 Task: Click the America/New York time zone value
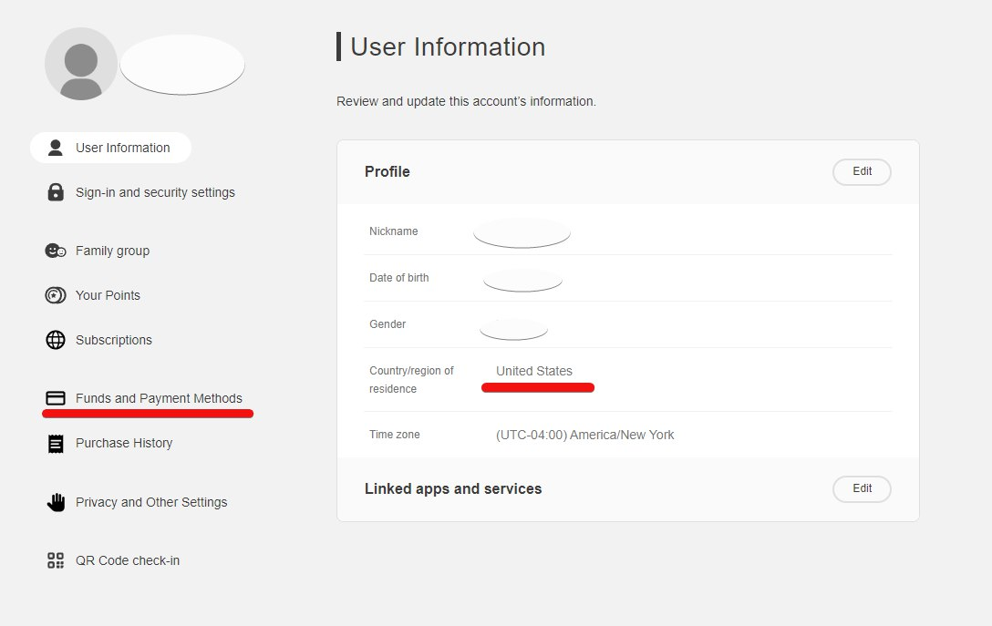tap(585, 435)
